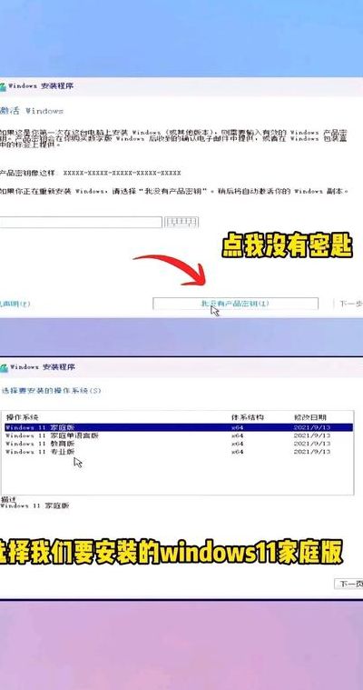Click the 激活 Windows heading
Image resolution: width=363 pixels, height=690 pixels.
(32, 111)
